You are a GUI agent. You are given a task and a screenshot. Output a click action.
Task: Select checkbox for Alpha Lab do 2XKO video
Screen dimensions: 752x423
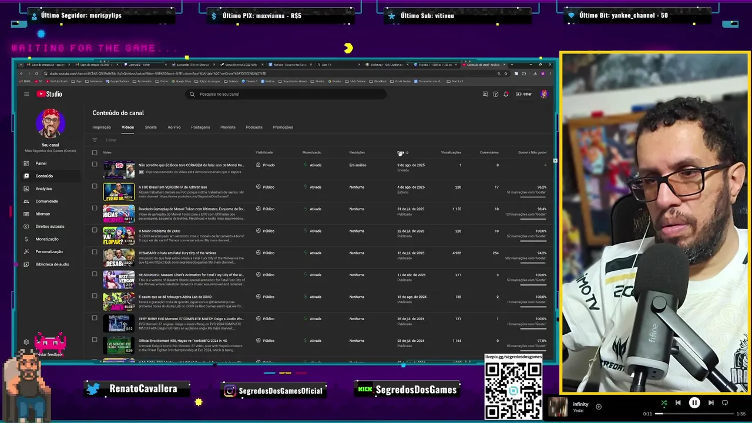(95, 296)
